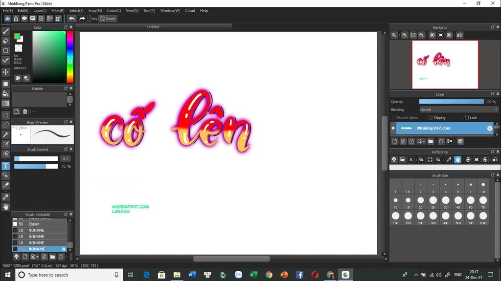Select the Text tool

pyautogui.click(x=5, y=166)
